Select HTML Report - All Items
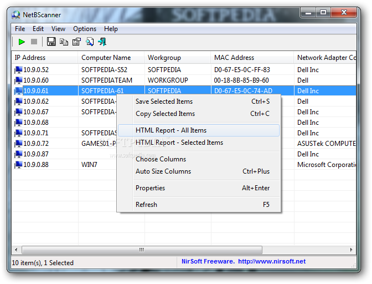This screenshot has width=372, height=284. coord(199,130)
